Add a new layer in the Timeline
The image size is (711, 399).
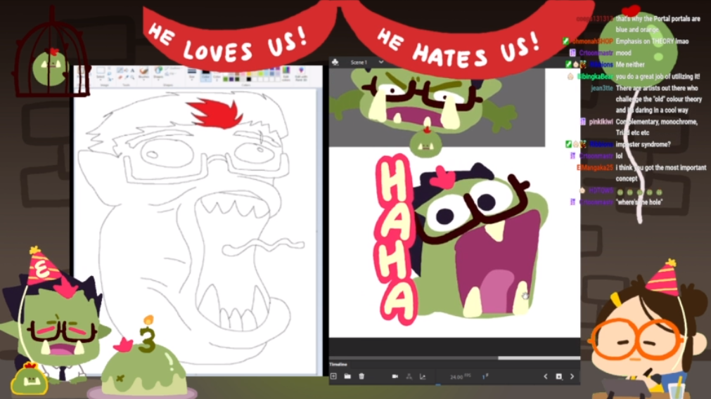(x=334, y=377)
